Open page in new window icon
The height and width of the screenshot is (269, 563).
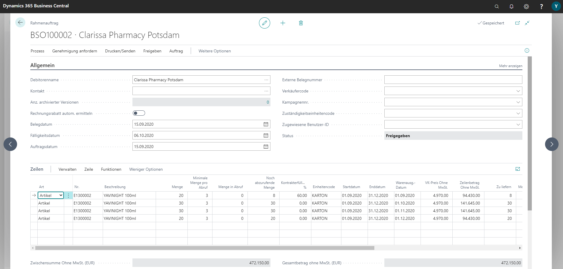[517, 23]
